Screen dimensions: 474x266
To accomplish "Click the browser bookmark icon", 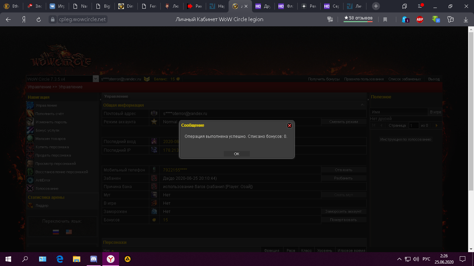I will (x=385, y=19).
